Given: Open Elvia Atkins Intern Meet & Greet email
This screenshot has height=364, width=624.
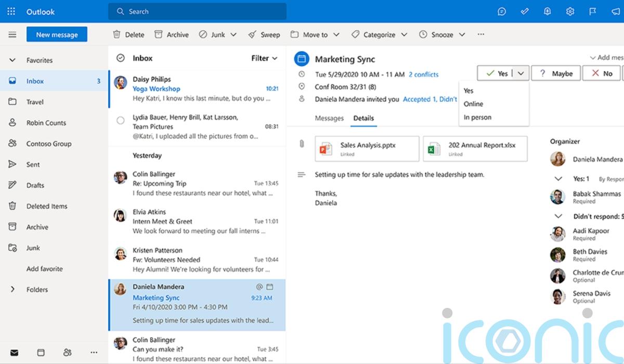Looking at the screenshot, I should coord(197,222).
